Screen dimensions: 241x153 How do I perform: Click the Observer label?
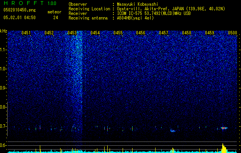pos(78,4)
